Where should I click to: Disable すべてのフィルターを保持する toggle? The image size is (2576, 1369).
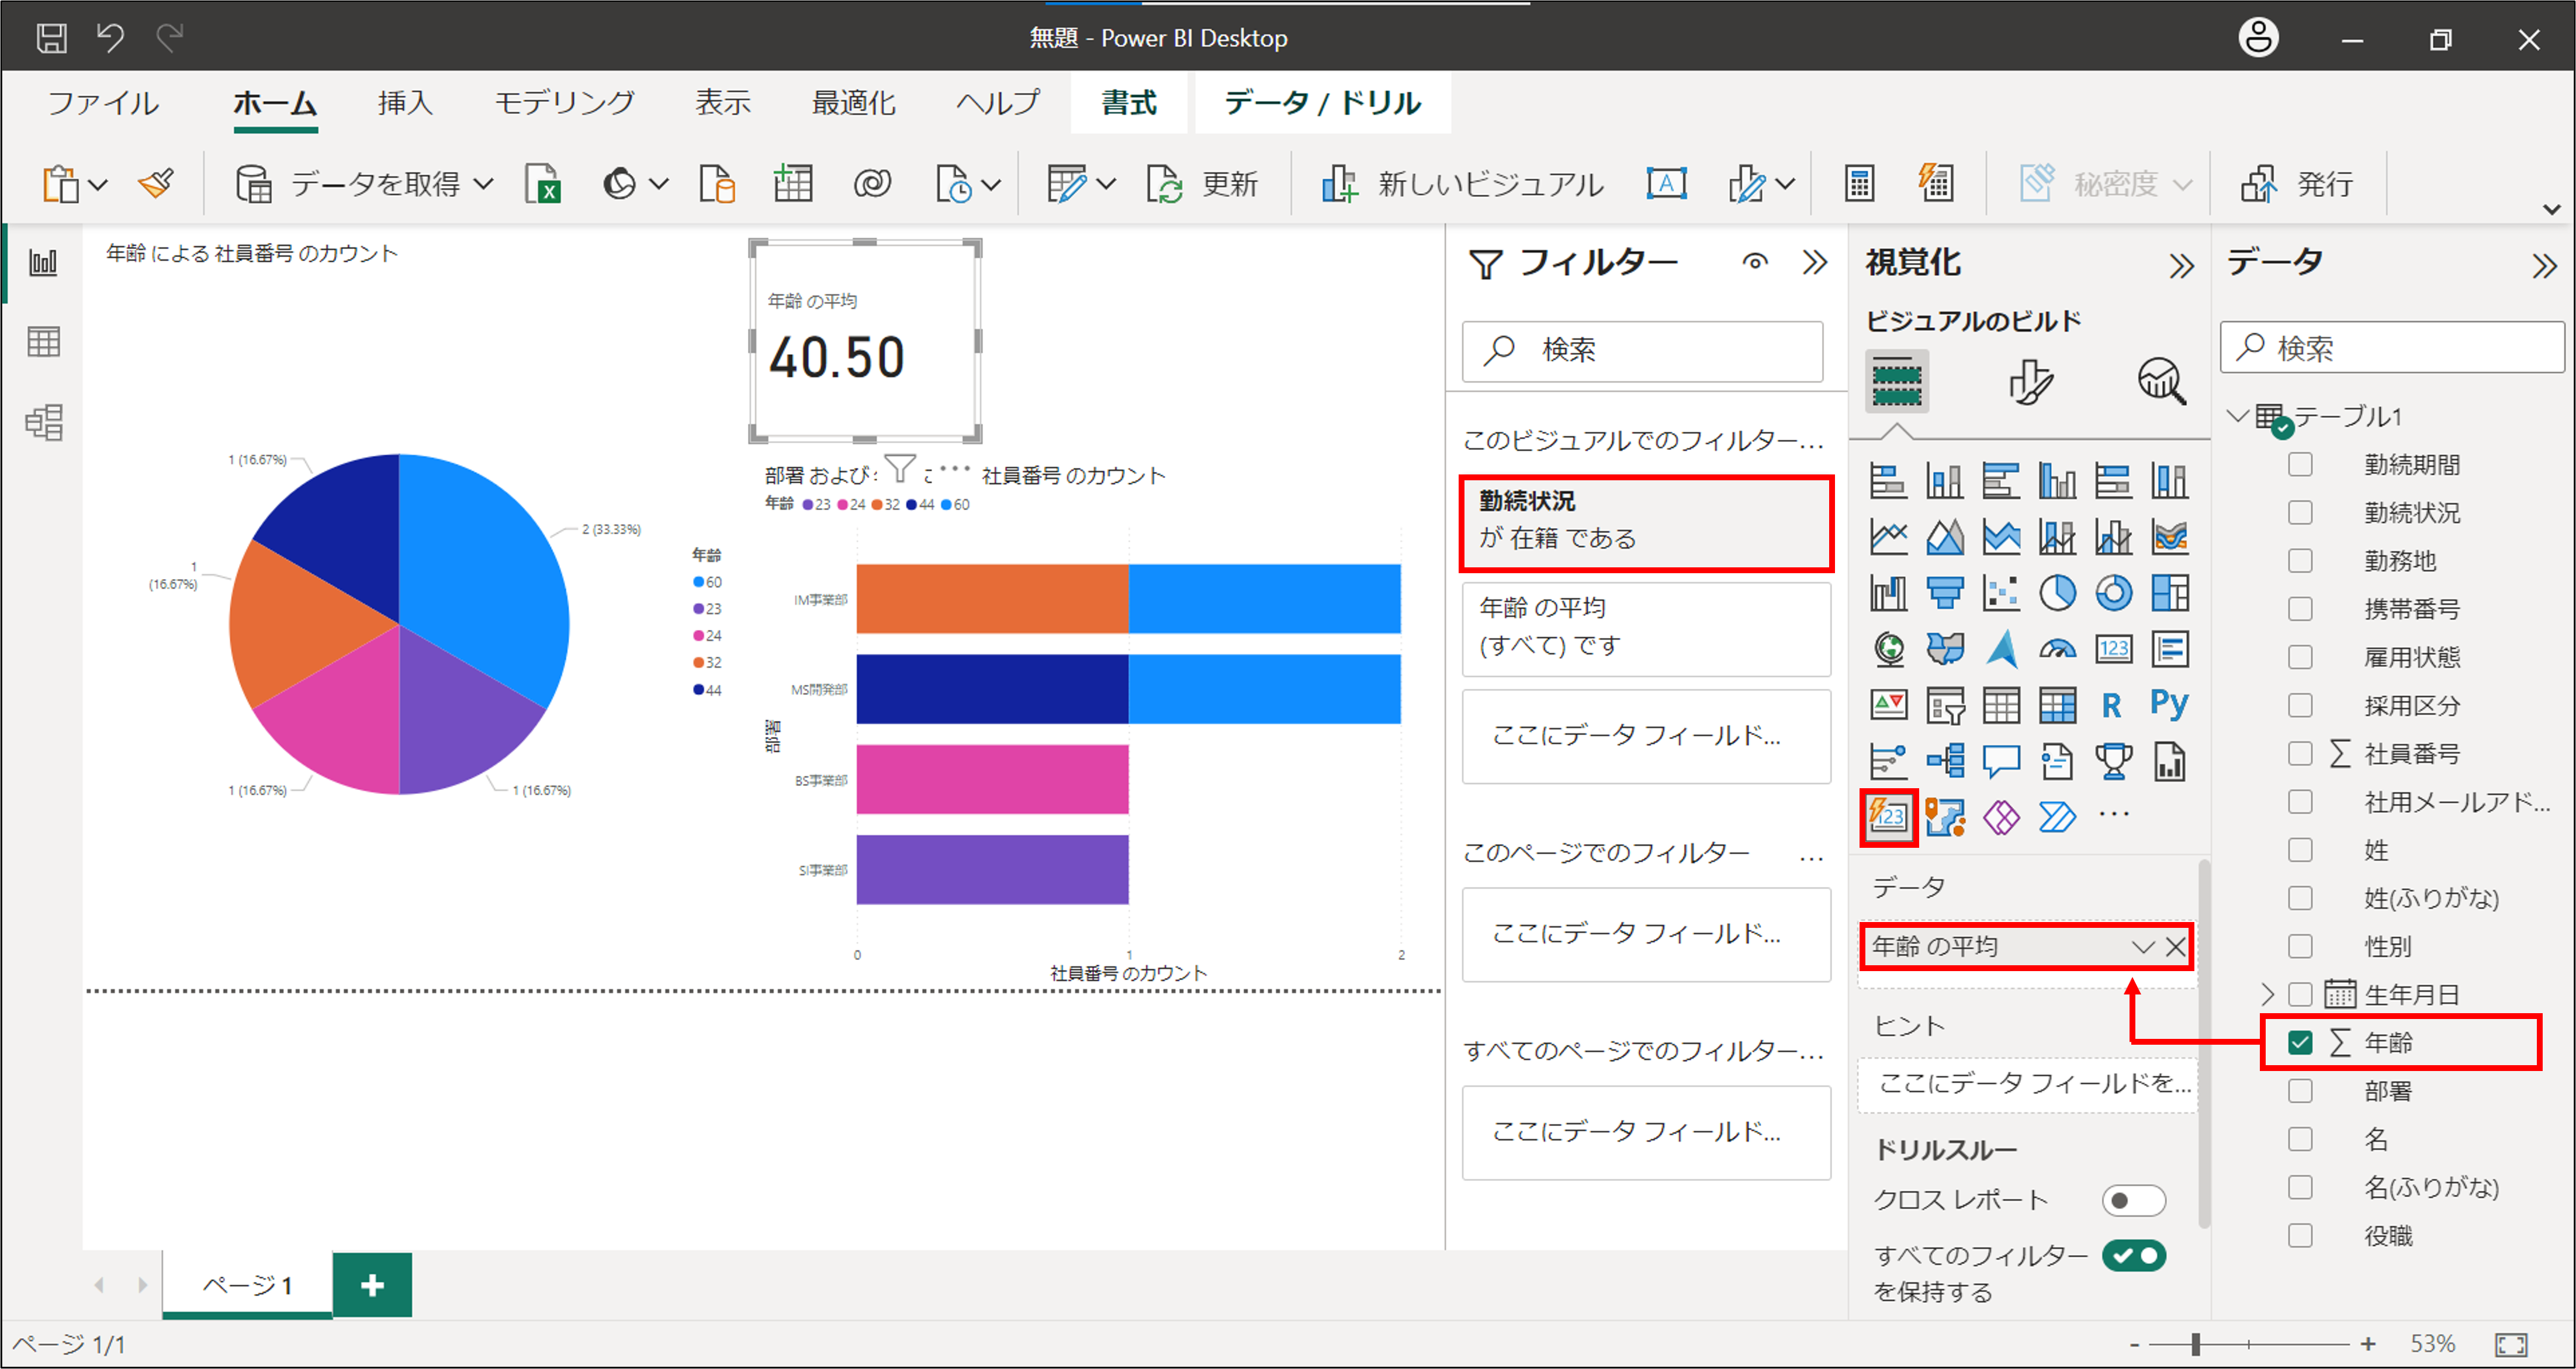[2133, 1256]
